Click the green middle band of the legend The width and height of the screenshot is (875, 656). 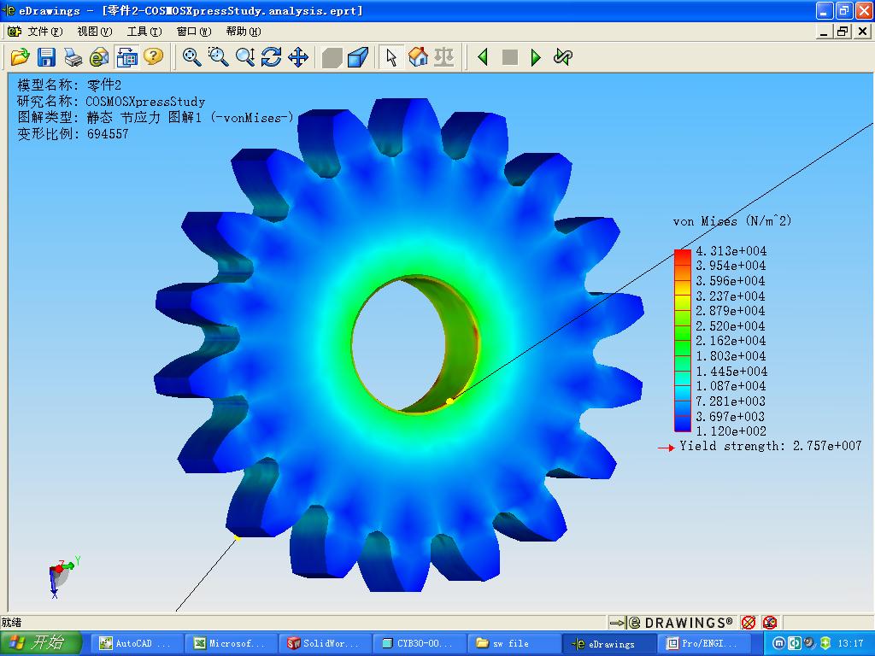tap(683, 340)
